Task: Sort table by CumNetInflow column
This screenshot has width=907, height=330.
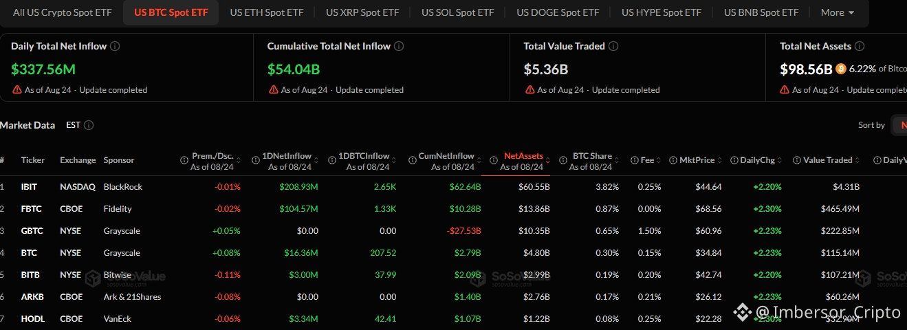Action: click(x=446, y=157)
